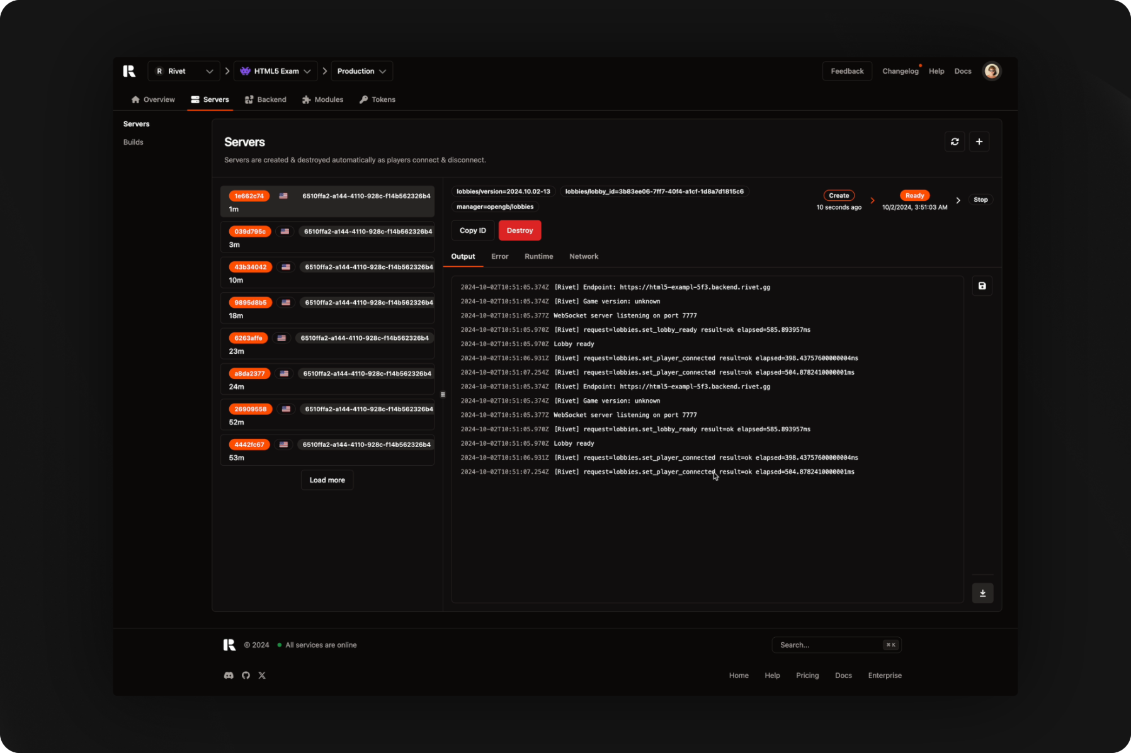Screen dimensions: 1131x753
Task: Focus the Search field in footer
Action: tap(828, 645)
